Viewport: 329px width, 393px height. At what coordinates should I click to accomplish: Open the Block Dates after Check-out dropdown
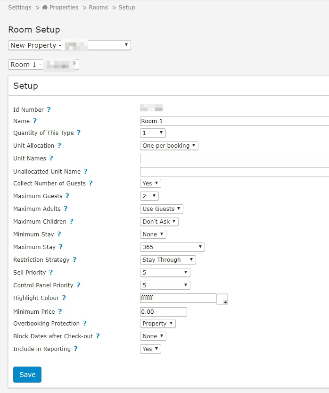(x=153, y=336)
